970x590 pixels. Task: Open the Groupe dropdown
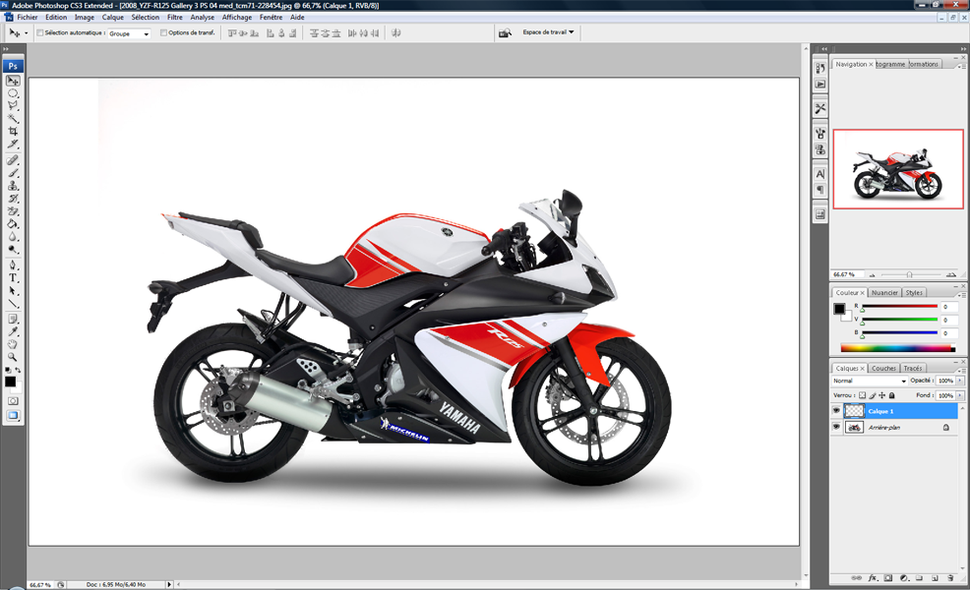(x=129, y=33)
